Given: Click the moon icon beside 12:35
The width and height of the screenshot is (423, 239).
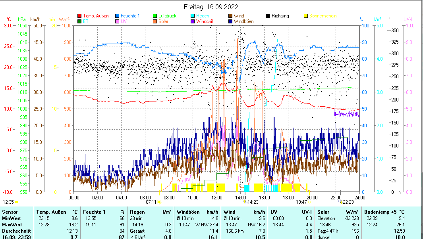Looking at the screenshot, I should pyautogui.click(x=16, y=202).
